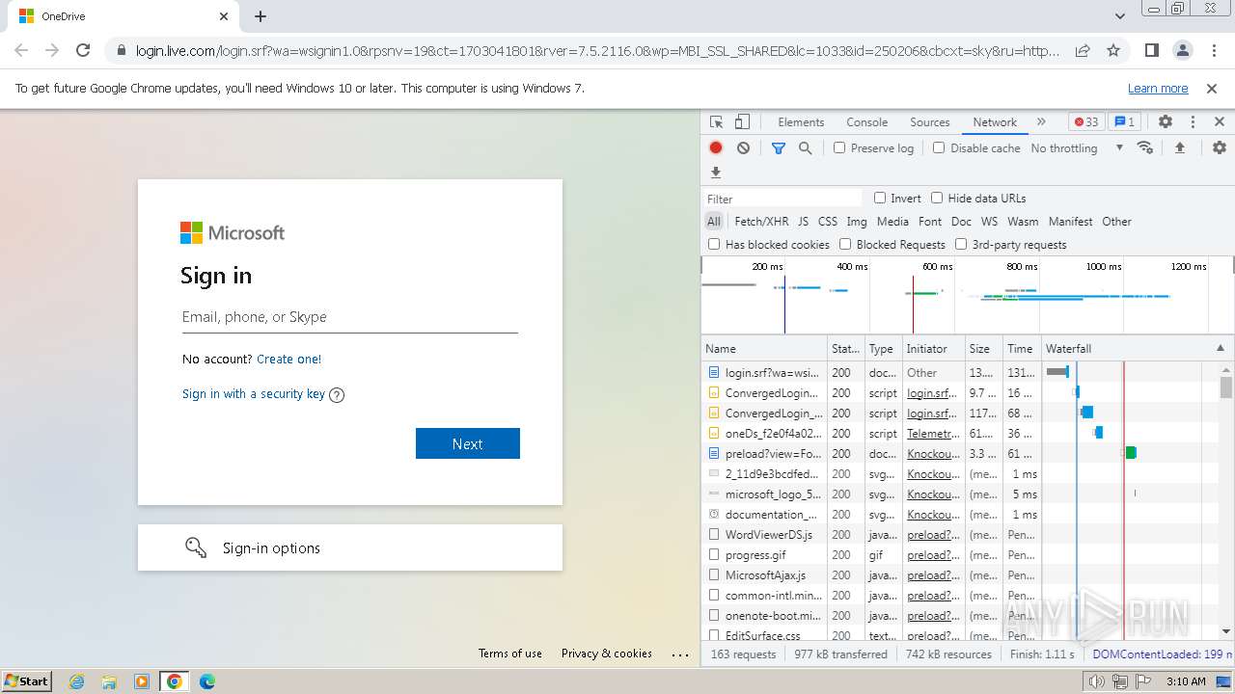
Task: Click the 1 issue message badge
Action: 1124,122
